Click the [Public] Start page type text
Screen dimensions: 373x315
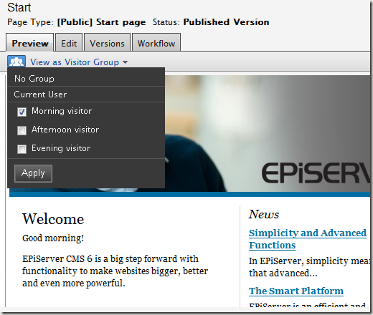click(x=101, y=22)
